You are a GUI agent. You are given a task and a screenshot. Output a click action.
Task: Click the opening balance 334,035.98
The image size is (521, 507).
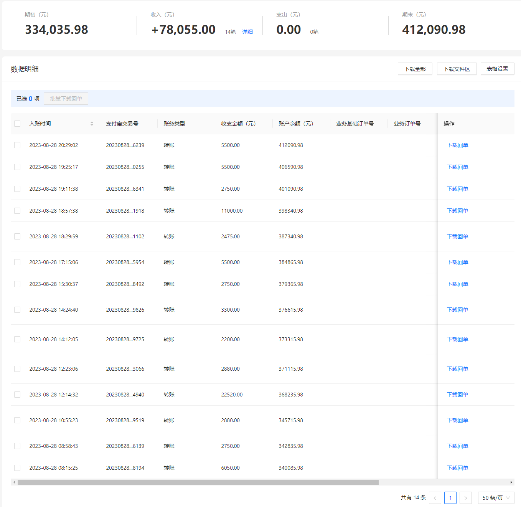click(57, 30)
